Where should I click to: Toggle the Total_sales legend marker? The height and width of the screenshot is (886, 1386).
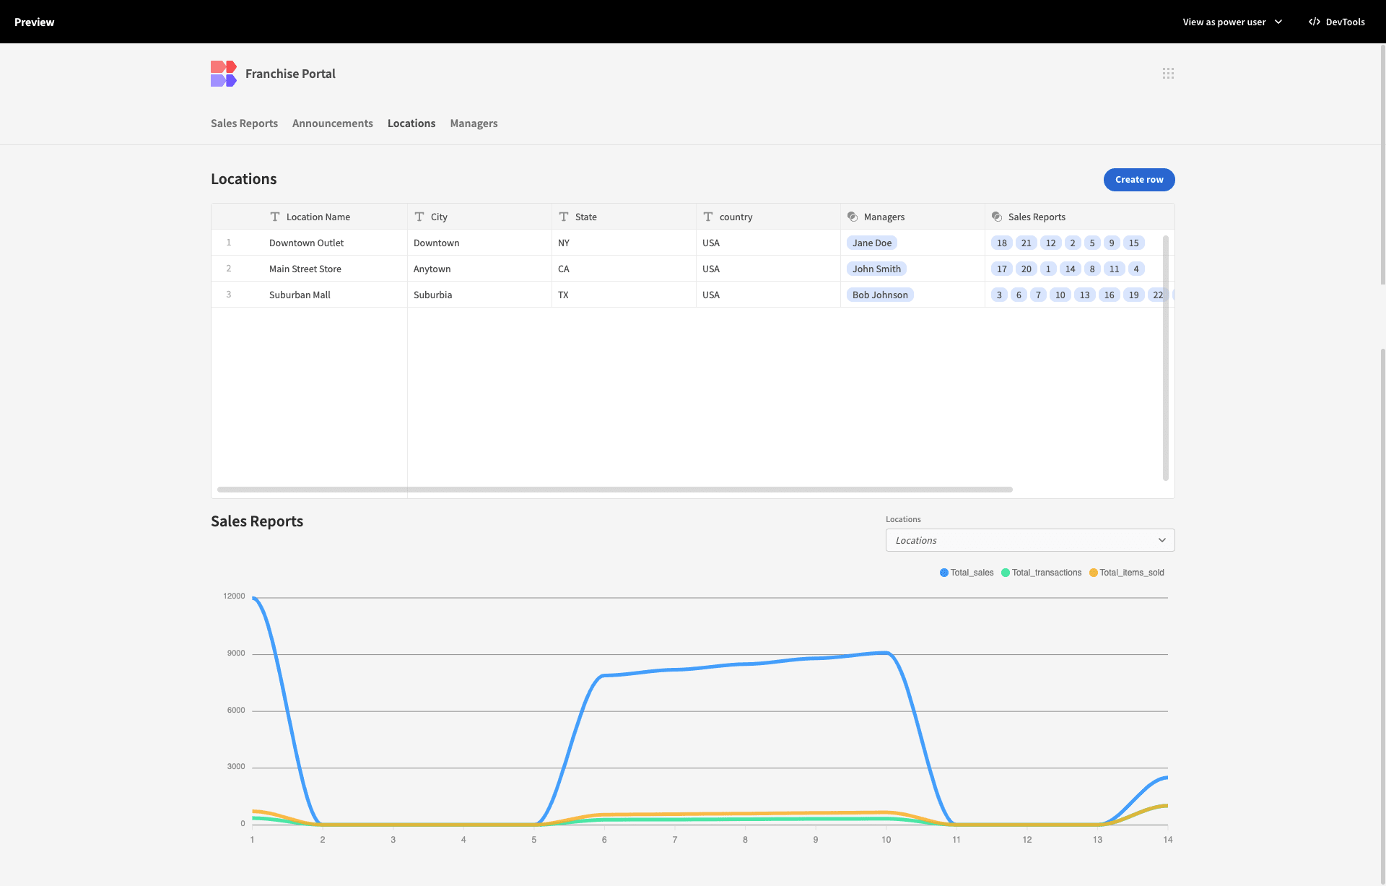(944, 573)
